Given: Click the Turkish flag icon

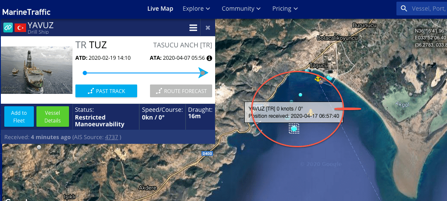Looking at the screenshot, I should click(20, 28).
